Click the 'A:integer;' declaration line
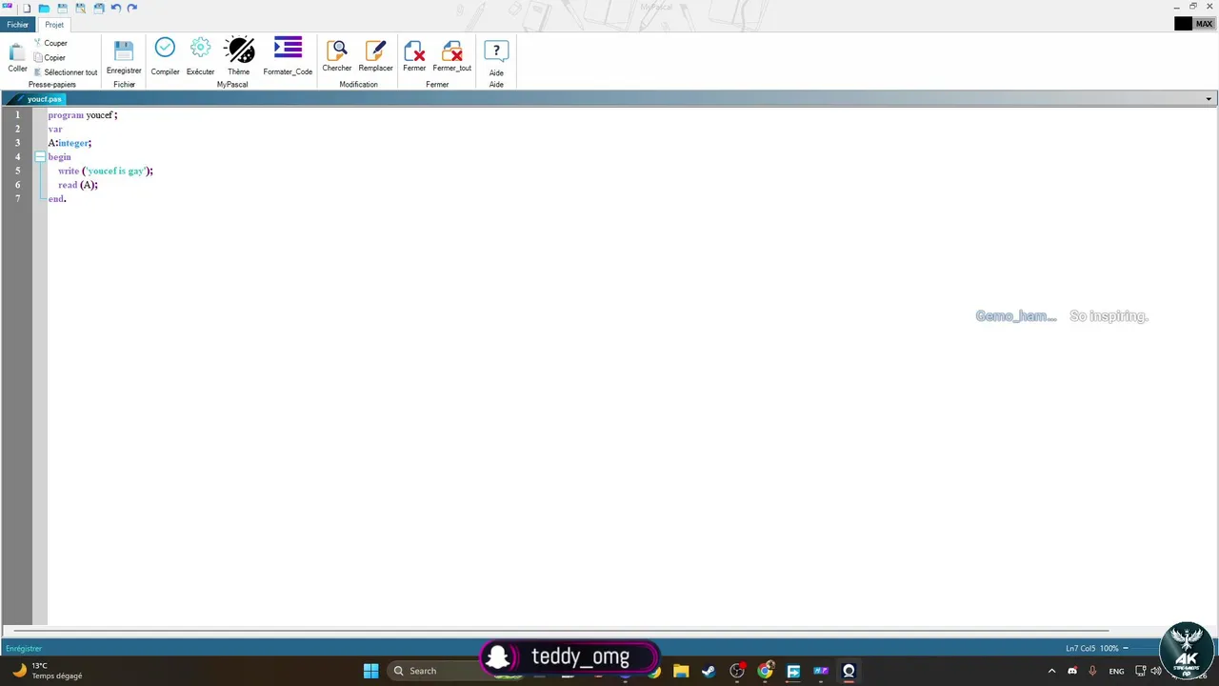The width and height of the screenshot is (1219, 686). click(70, 143)
